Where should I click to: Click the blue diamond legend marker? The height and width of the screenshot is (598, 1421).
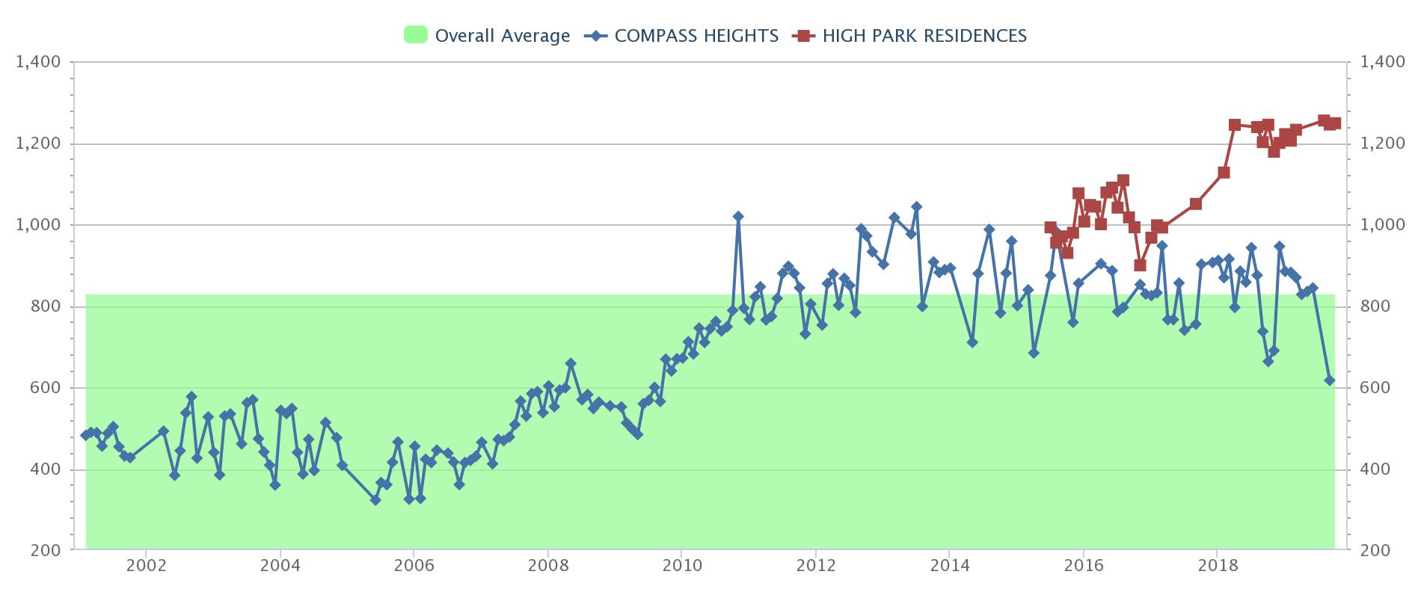coord(595,35)
